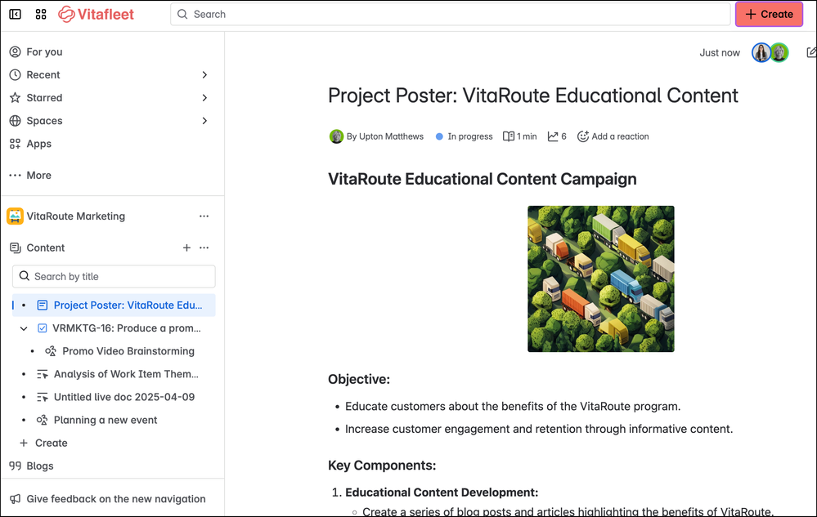Click the Just now timestamp
This screenshot has width=817, height=517.
(x=720, y=52)
